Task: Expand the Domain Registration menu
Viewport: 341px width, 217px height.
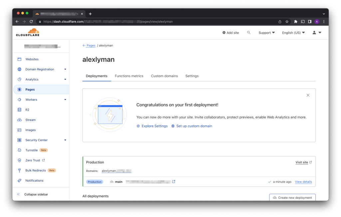Action: tap(65, 69)
